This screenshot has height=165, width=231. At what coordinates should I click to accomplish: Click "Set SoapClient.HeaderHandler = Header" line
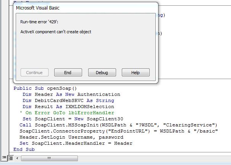(x=76, y=143)
